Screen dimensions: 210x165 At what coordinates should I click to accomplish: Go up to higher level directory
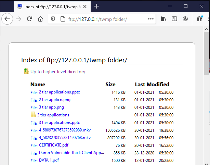(58, 72)
